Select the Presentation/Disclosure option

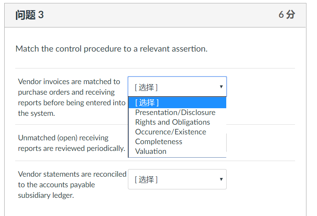177,112
